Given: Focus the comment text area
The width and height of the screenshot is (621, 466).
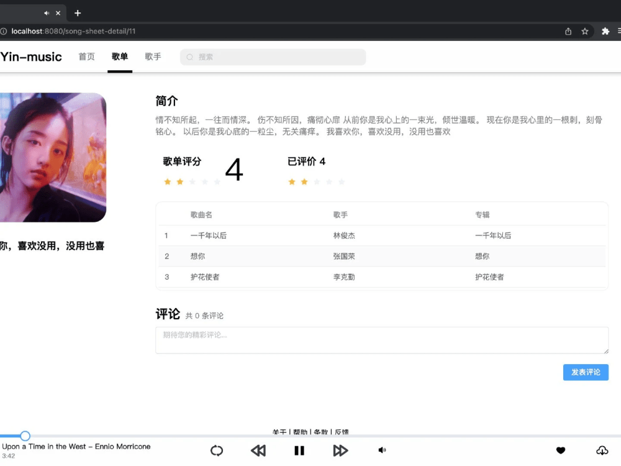Looking at the screenshot, I should click(x=382, y=340).
